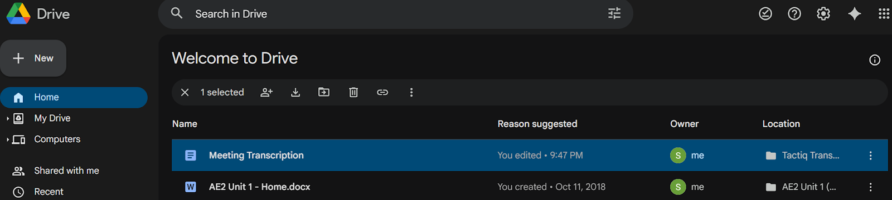Expand the My Drive tree
892x200 pixels.
coord(8,118)
